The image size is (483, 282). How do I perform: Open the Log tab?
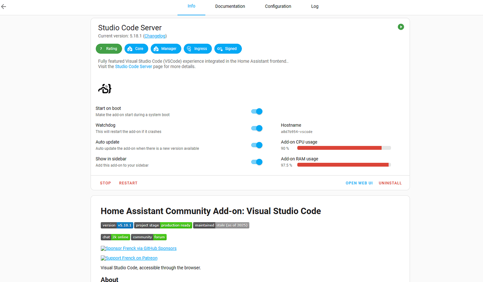[x=315, y=6]
